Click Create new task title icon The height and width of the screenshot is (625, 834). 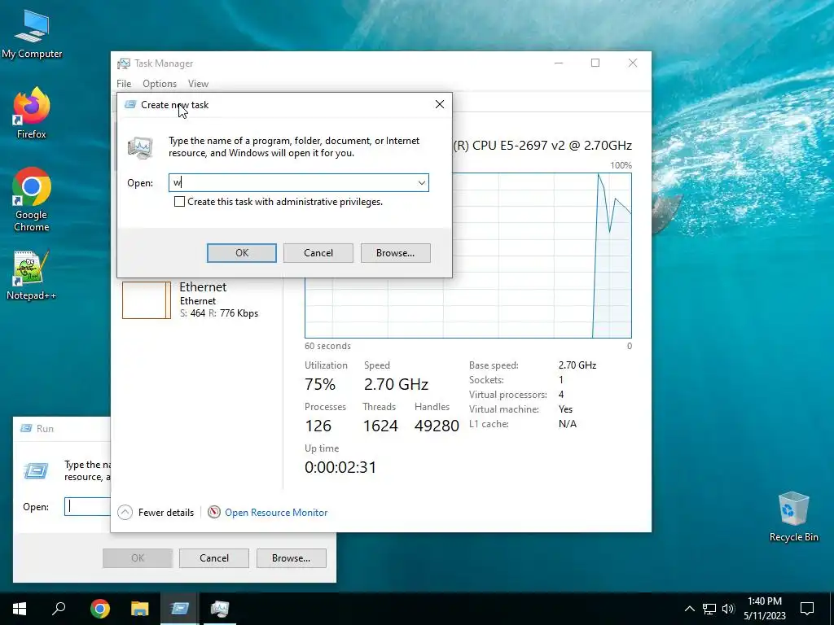point(130,105)
